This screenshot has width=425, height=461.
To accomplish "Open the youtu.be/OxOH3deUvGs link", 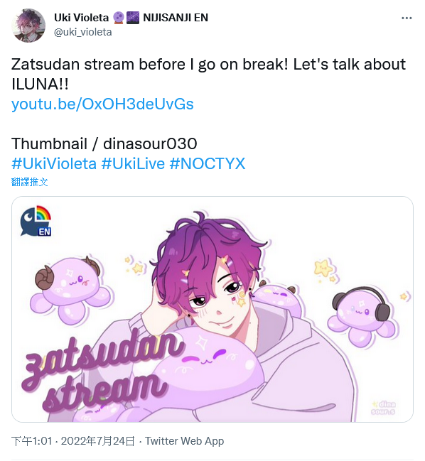I will coord(102,104).
